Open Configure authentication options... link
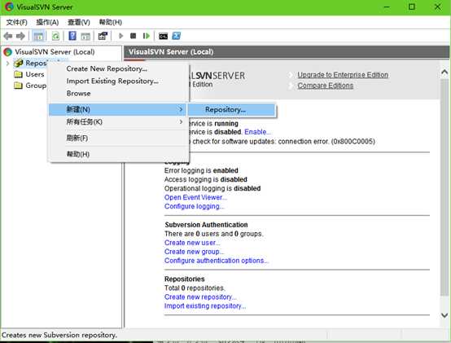The image size is (451, 343). coord(217,261)
